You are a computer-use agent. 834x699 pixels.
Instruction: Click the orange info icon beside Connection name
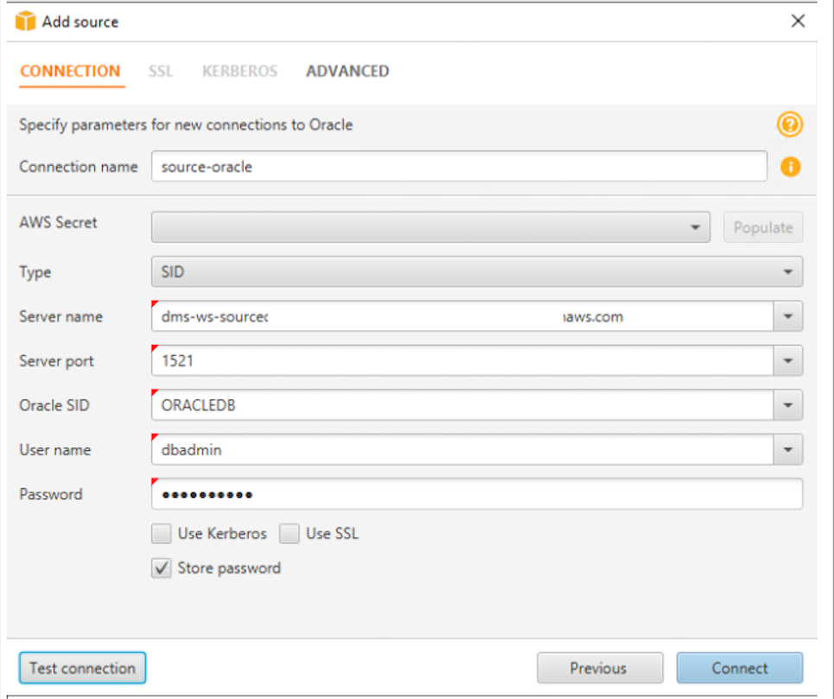(x=789, y=167)
